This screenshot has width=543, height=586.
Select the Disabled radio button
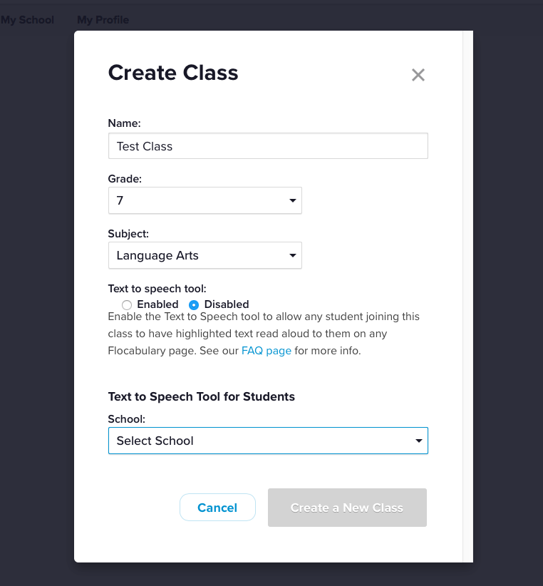(194, 304)
